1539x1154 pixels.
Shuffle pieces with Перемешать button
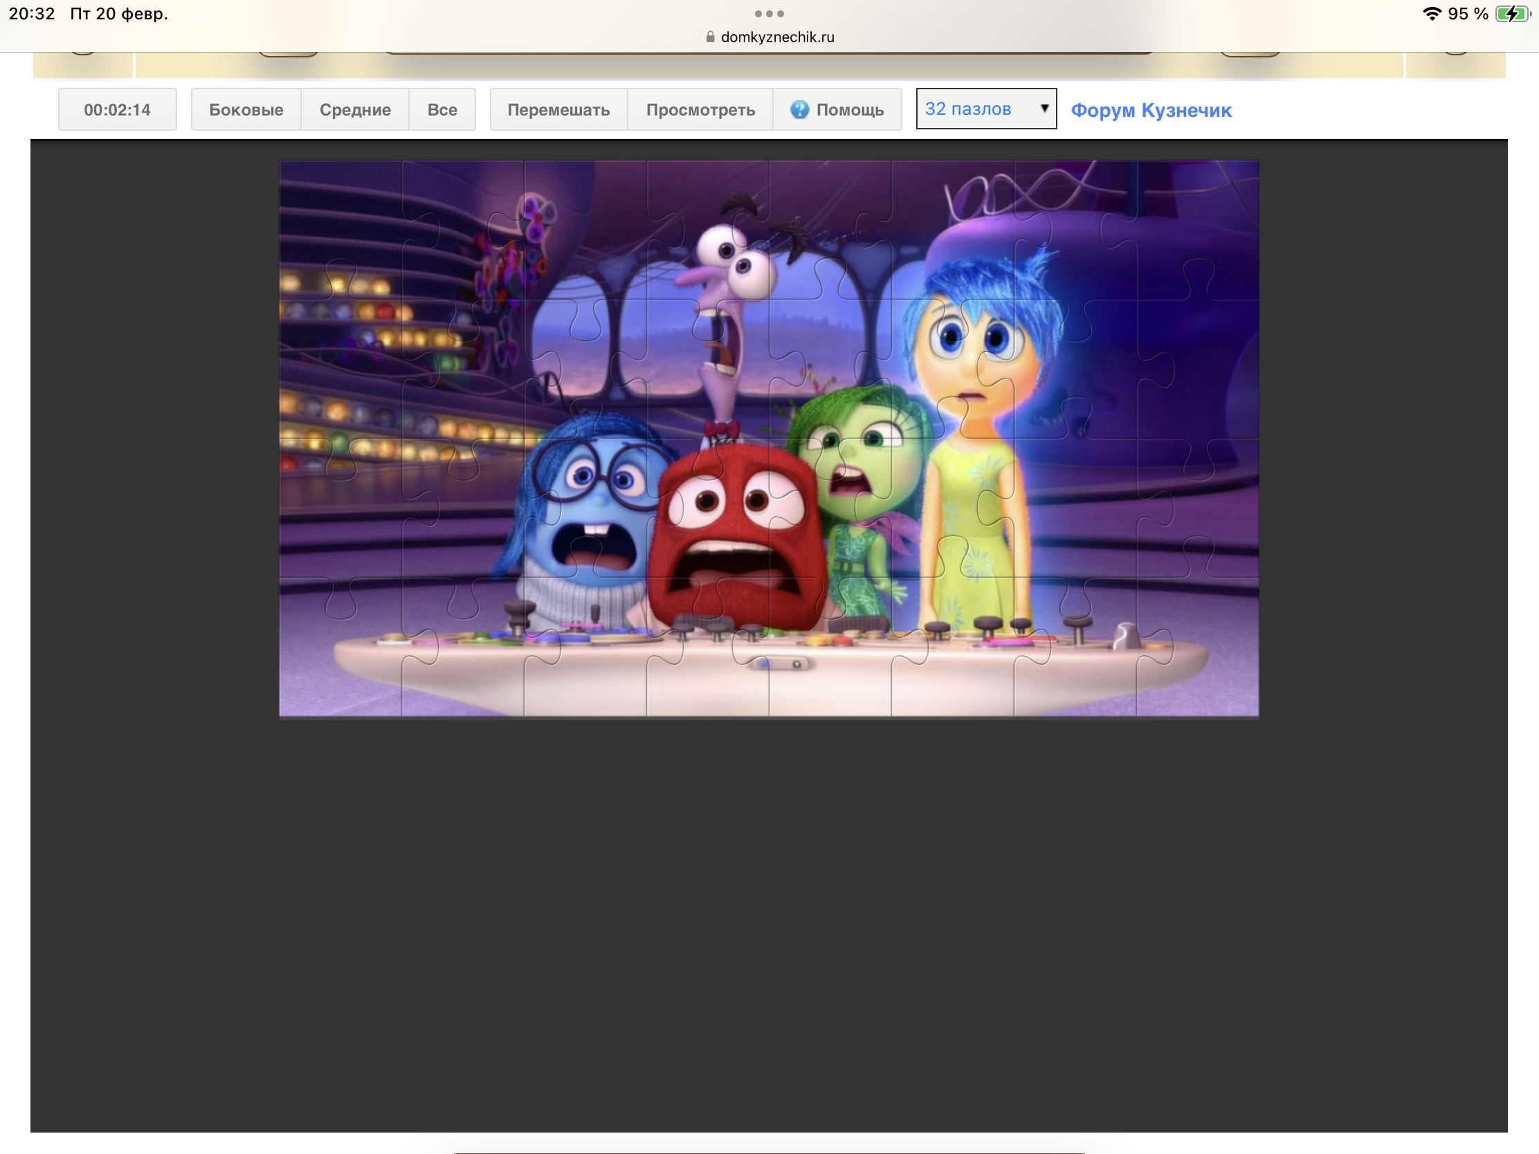tap(558, 109)
